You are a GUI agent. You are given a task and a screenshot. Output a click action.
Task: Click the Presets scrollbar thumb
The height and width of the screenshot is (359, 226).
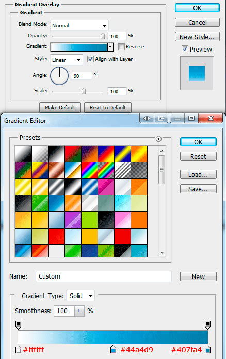[x=162, y=169]
